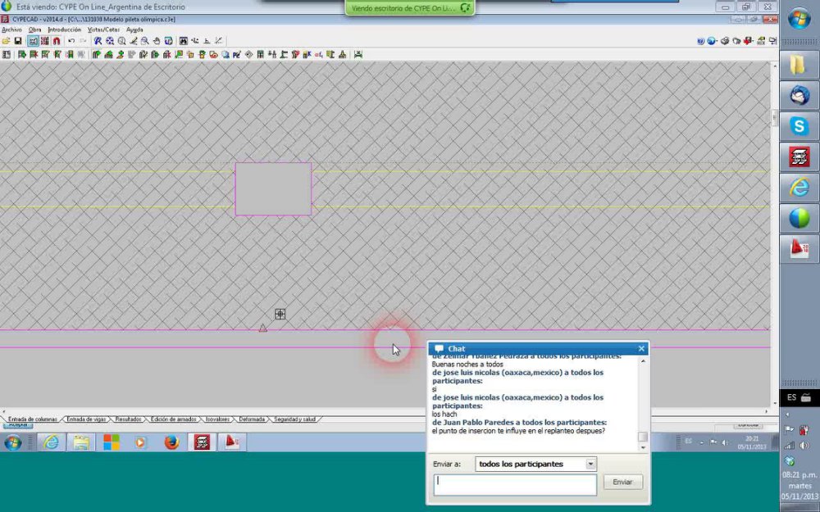The image size is (820, 512).
Task: Click the globe icon with dropdown arrow
Action: 712,41
